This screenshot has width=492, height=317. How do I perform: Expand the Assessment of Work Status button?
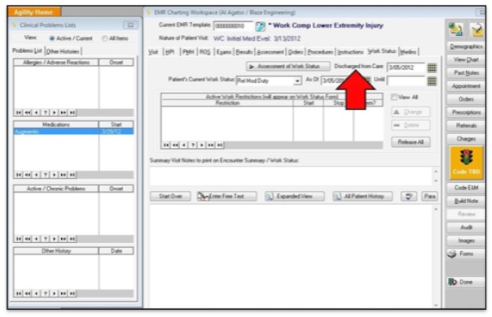288,67
